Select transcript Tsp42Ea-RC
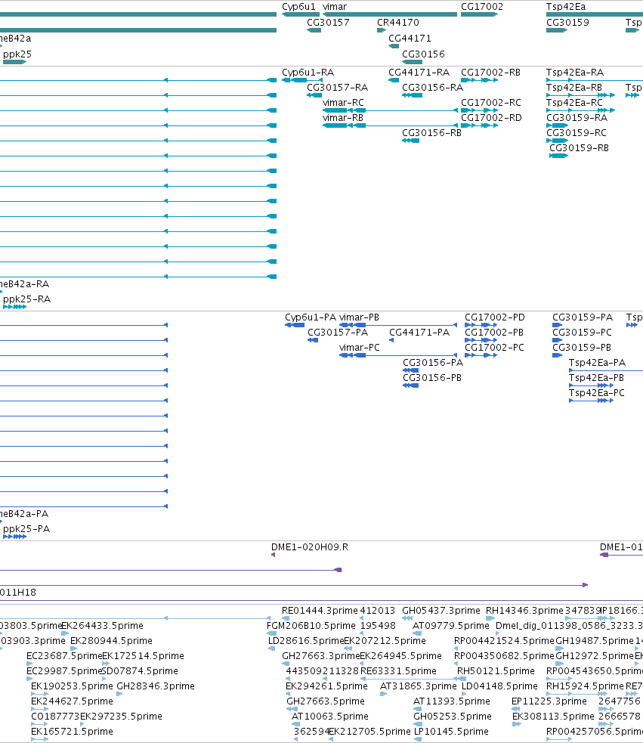The height and width of the screenshot is (743, 643). pyautogui.click(x=574, y=103)
